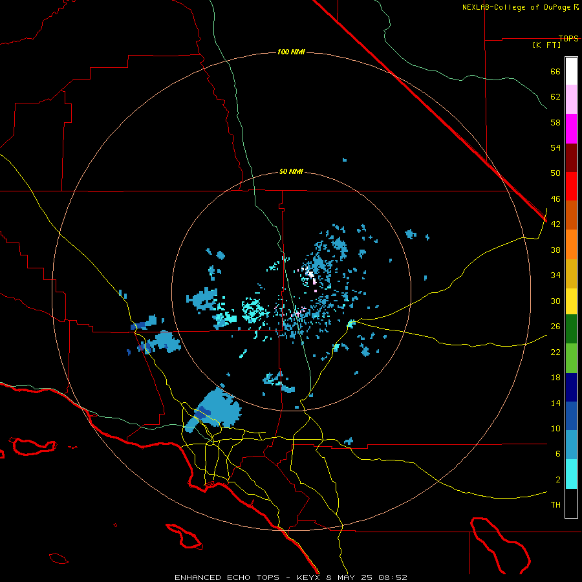Click the NEXLAB-College of DuPage text

coord(516,7)
